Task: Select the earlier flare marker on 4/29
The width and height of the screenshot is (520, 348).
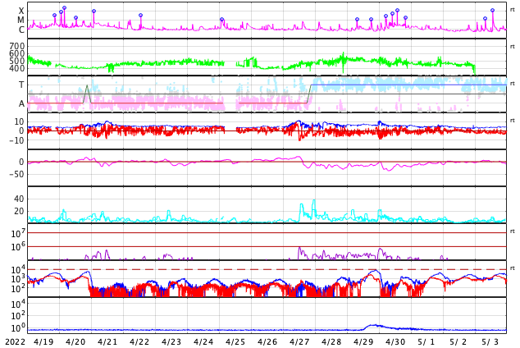Action: 357,20
